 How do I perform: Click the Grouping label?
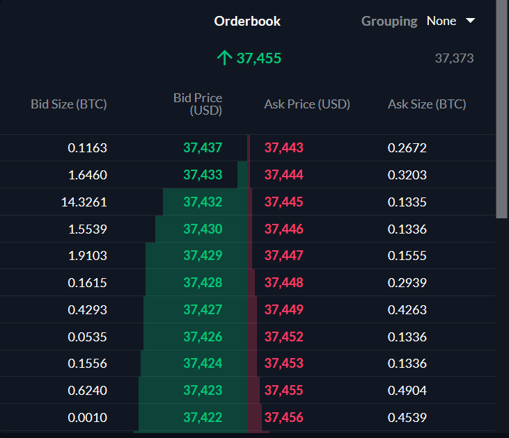click(389, 21)
